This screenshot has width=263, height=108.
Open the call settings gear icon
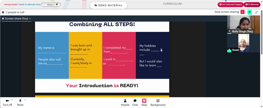coord(3,12)
